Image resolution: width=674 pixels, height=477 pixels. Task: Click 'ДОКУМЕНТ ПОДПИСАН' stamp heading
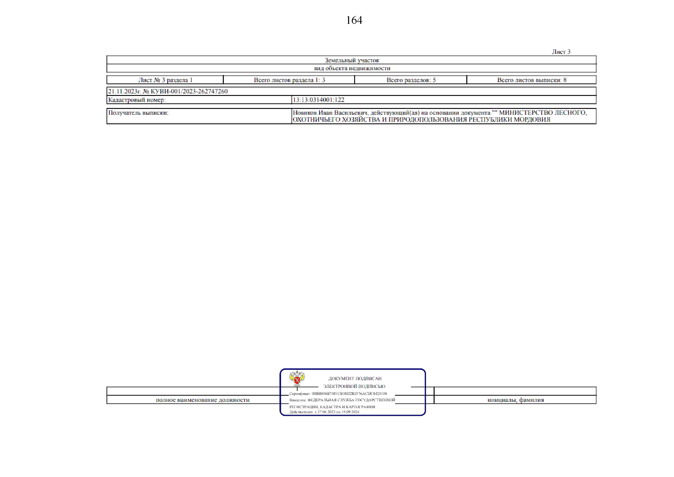[355, 378]
